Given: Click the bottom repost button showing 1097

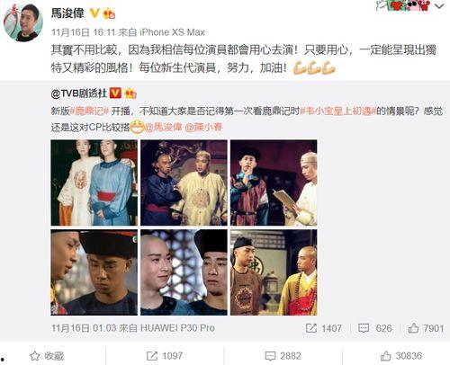Looking at the screenshot, I should point(165,356).
